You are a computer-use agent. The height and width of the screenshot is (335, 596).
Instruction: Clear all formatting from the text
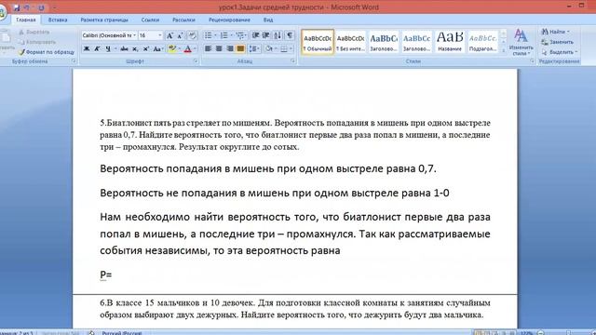tap(193, 35)
